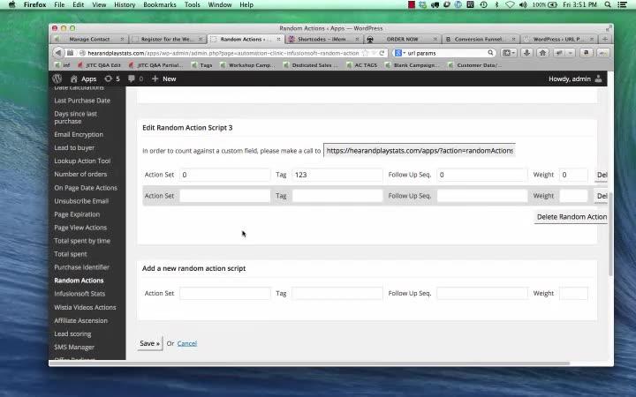
Task: Click Howdy, admin in the admin bar
Action: (570, 79)
